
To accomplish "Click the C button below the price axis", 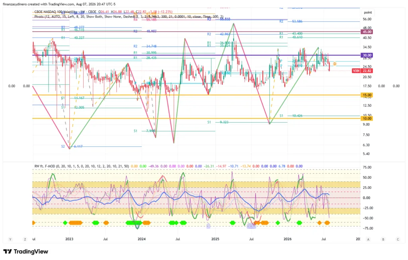I will (398, 239).
